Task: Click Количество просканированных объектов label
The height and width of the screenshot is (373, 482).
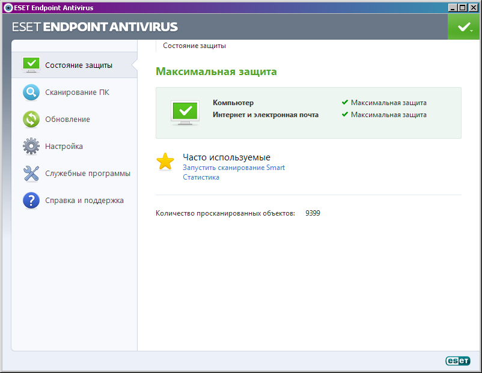Action: [225, 213]
